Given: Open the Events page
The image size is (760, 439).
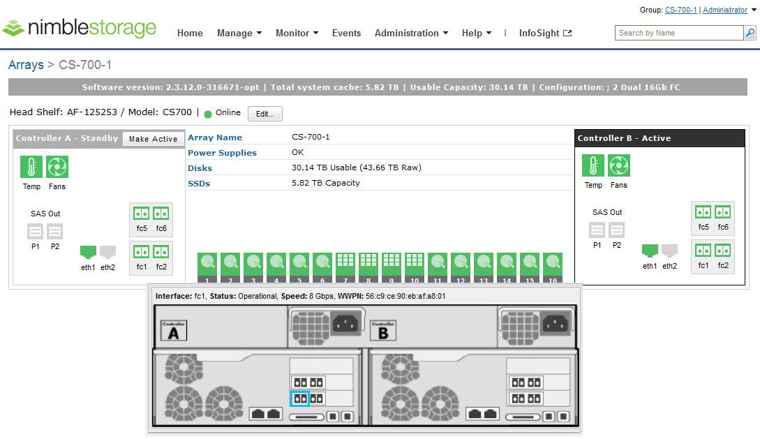Looking at the screenshot, I should pyautogui.click(x=347, y=33).
